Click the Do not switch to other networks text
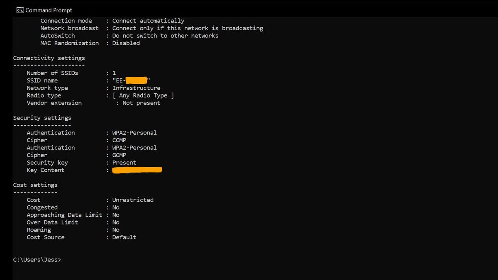 pyautogui.click(x=165, y=36)
